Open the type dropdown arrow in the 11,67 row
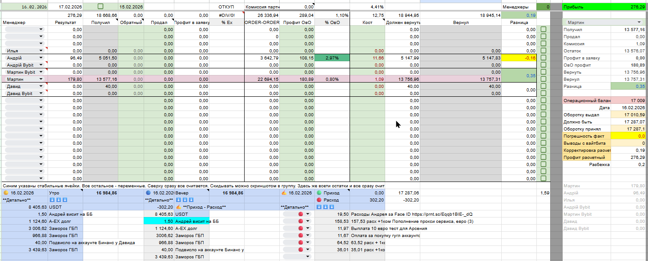Image resolution: width=648 pixels, height=261 pixels. pyautogui.click(x=307, y=236)
